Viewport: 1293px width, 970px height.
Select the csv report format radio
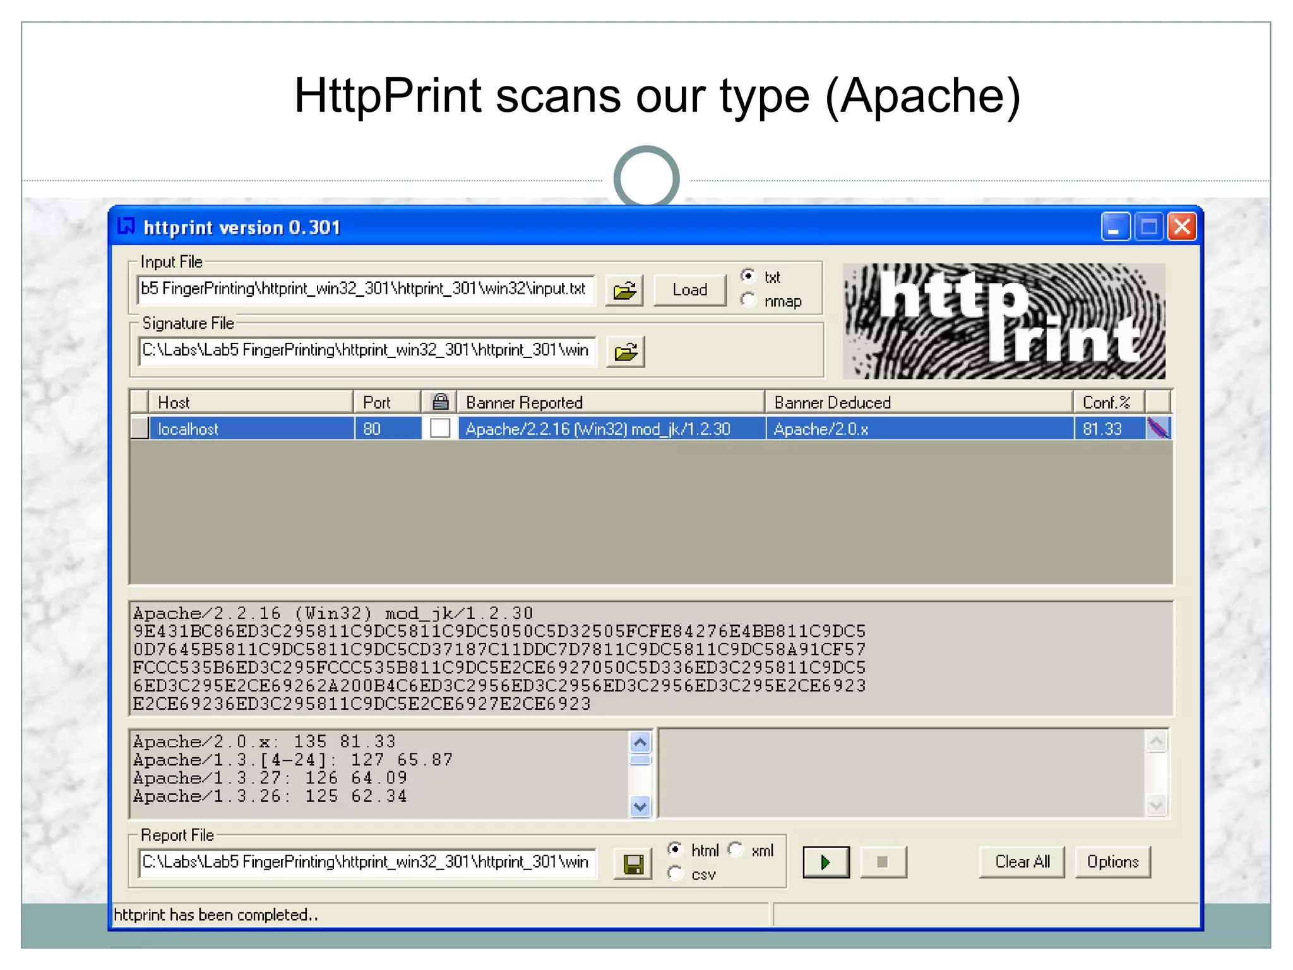click(x=676, y=873)
